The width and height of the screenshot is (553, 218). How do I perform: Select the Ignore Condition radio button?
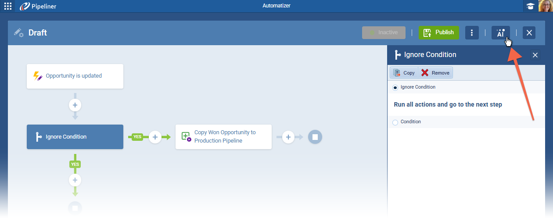(x=395, y=87)
